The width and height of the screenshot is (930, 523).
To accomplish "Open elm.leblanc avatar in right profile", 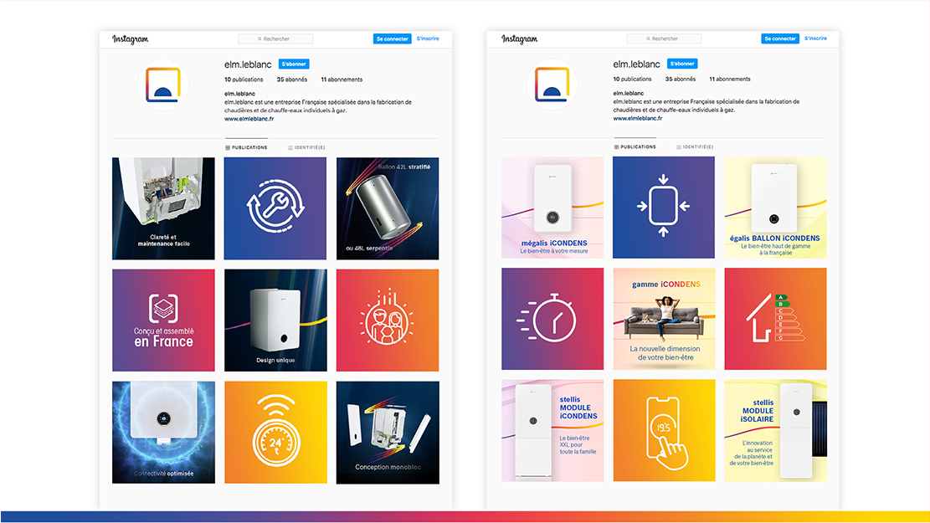I will pos(552,85).
